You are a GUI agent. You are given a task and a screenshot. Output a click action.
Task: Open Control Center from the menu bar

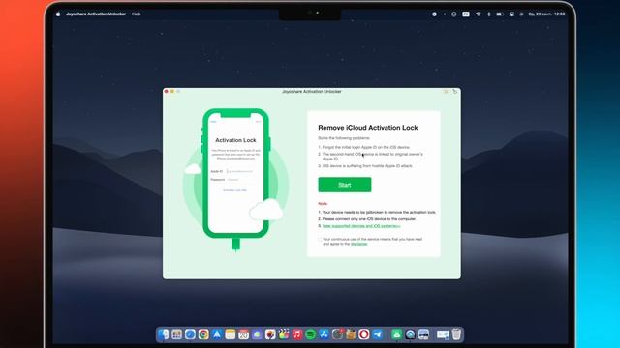(511, 14)
